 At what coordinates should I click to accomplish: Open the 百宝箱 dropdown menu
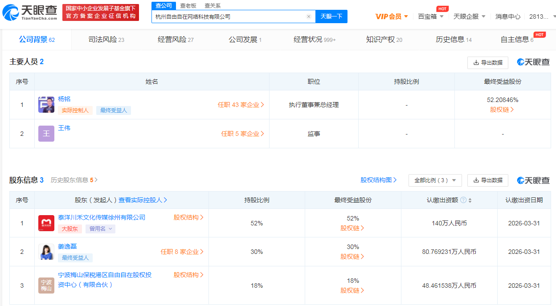[x=431, y=16]
